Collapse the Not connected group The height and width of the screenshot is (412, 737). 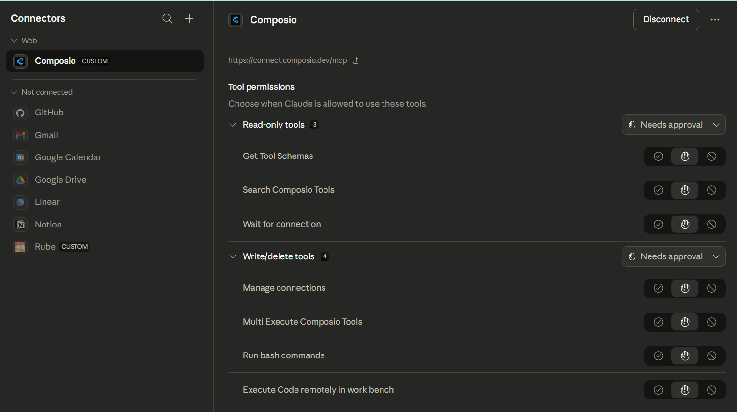(x=14, y=92)
